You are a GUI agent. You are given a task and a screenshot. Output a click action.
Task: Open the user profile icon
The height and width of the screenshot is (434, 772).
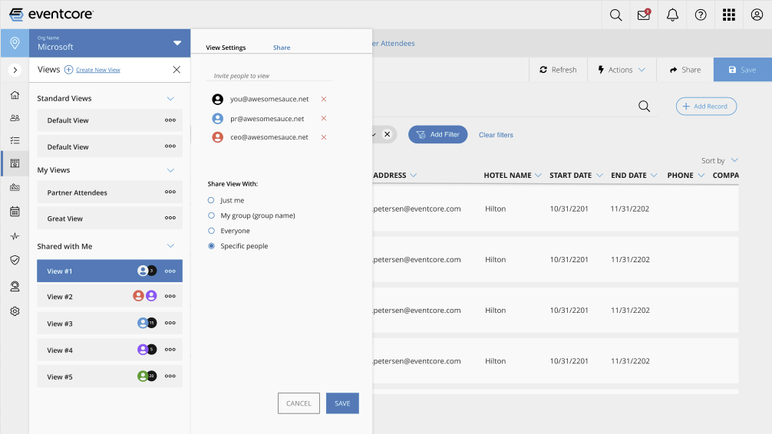(x=757, y=15)
